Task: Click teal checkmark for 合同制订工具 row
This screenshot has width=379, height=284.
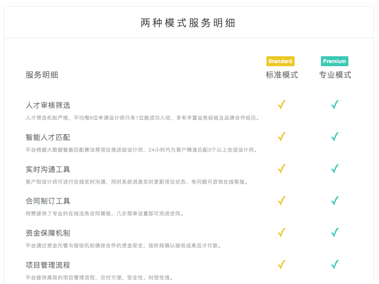Action: tap(335, 201)
